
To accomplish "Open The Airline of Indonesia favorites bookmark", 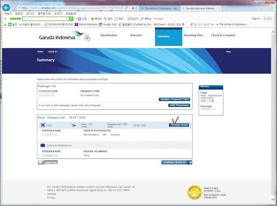I will click(232, 24).
